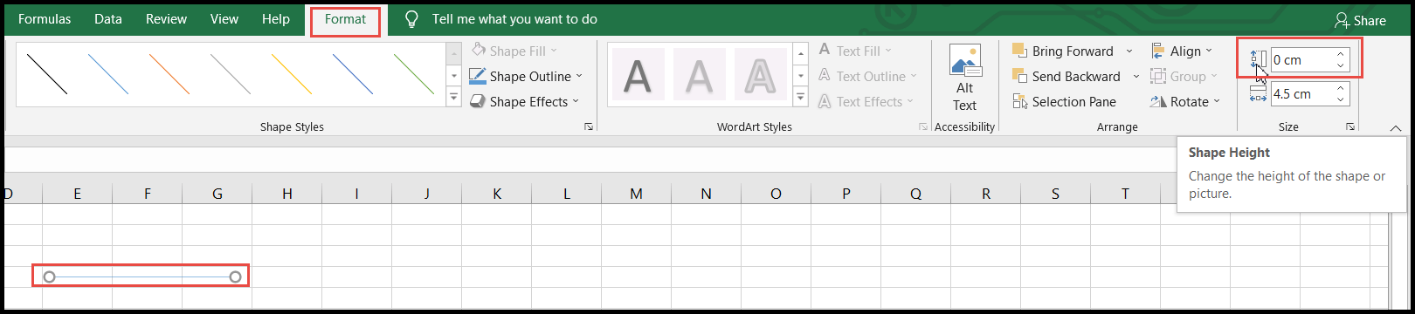1415x314 pixels.
Task: Switch to the Review tab
Action: pyautogui.click(x=166, y=19)
